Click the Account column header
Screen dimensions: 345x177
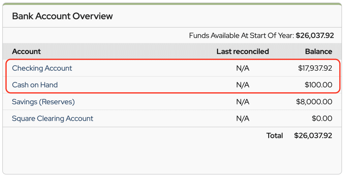26,51
